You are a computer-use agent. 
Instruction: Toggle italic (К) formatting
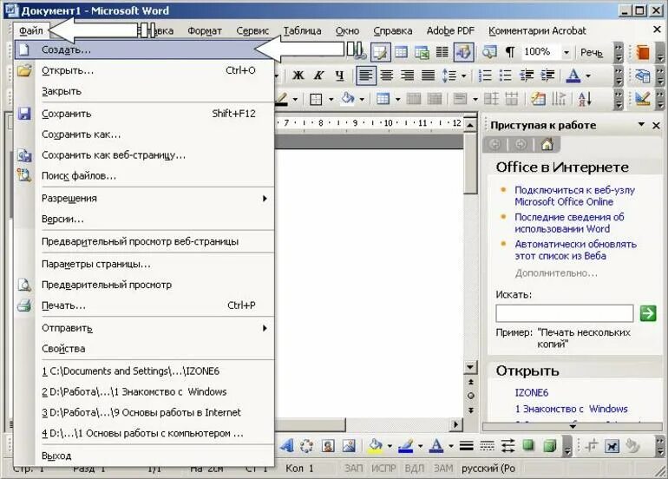tap(318, 75)
